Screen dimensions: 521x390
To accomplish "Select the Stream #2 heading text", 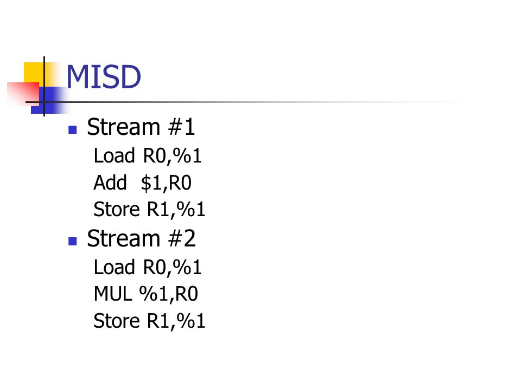I will 141,238.
